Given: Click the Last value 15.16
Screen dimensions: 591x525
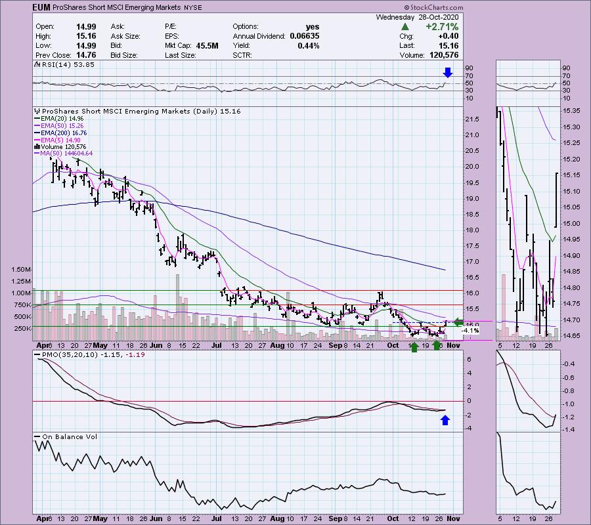Looking at the screenshot, I should tap(449, 45).
